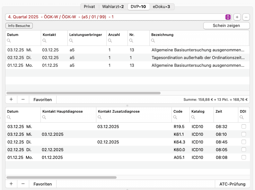Click the Hauptdiagnose date 01.12.2025

52,157
